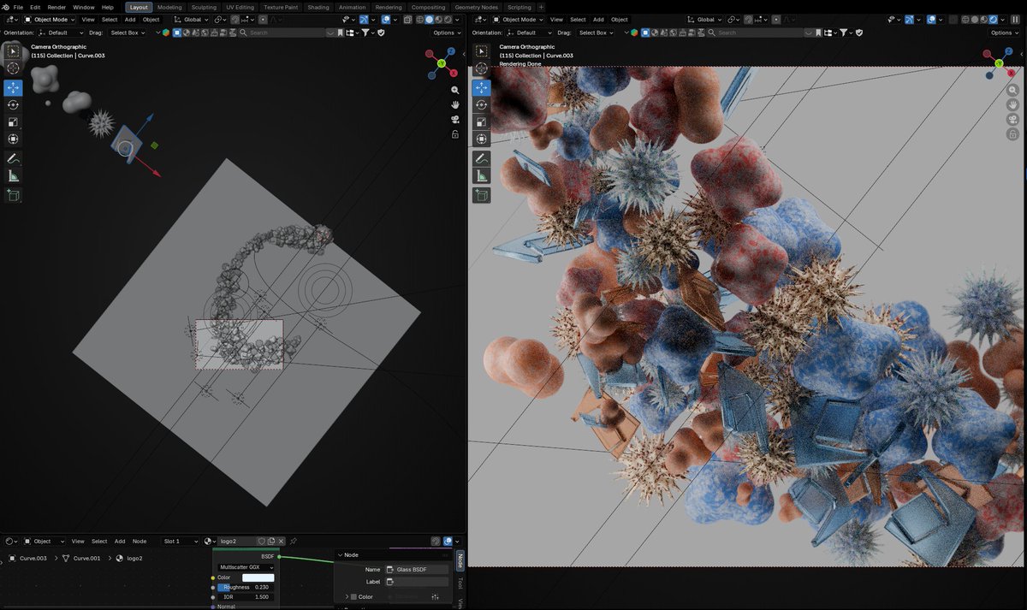Open the Render menu

tap(56, 7)
